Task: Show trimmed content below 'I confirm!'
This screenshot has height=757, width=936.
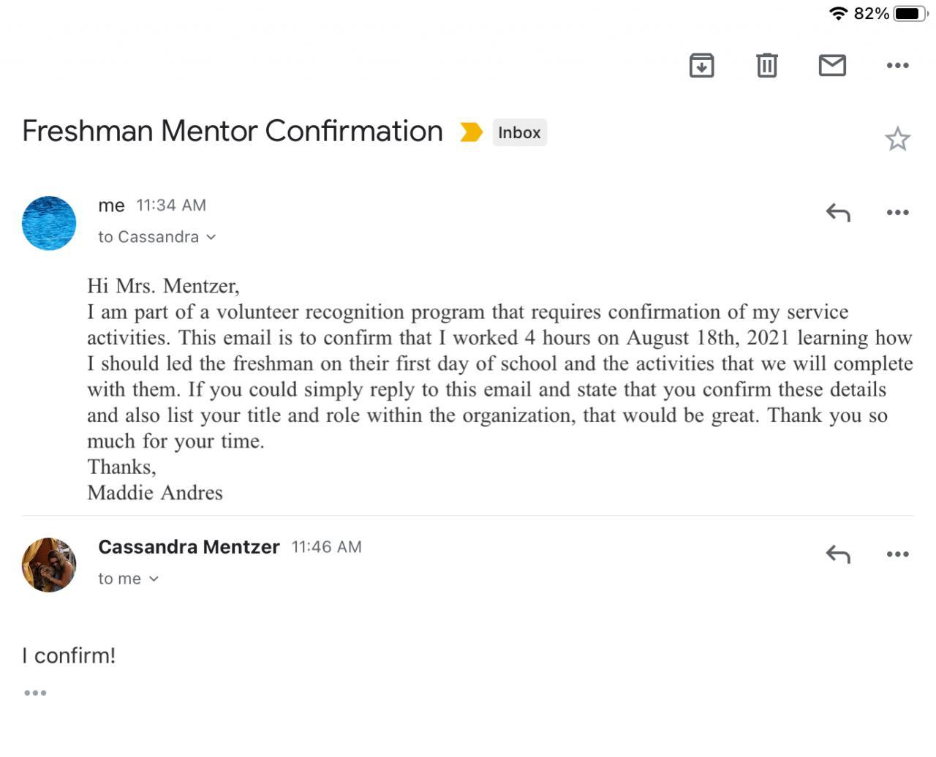Action: (35, 693)
